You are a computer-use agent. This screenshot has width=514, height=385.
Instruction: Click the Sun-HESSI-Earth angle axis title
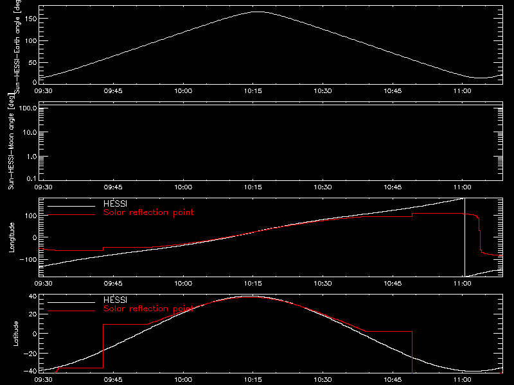click(x=17, y=47)
